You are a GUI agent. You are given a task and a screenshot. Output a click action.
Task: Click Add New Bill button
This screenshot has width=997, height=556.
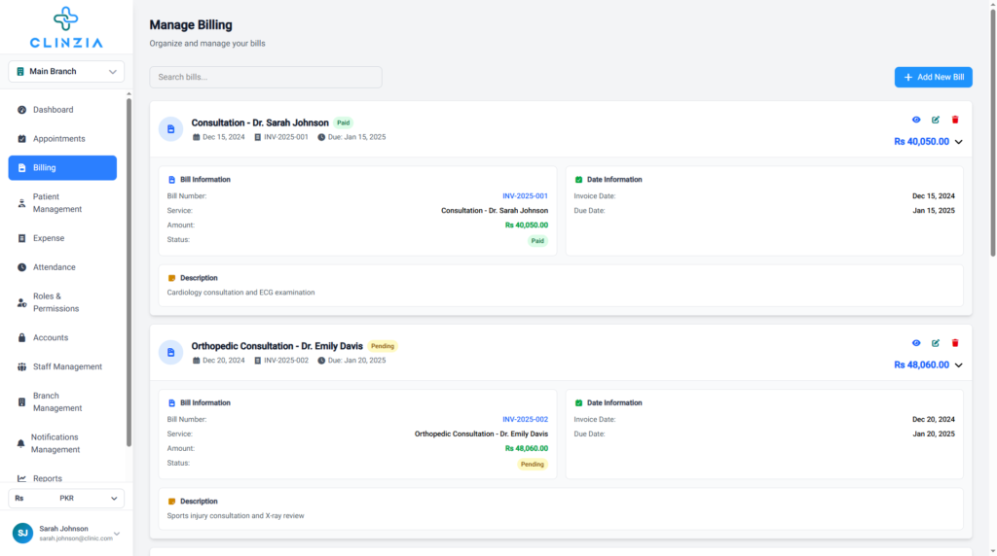[933, 77]
